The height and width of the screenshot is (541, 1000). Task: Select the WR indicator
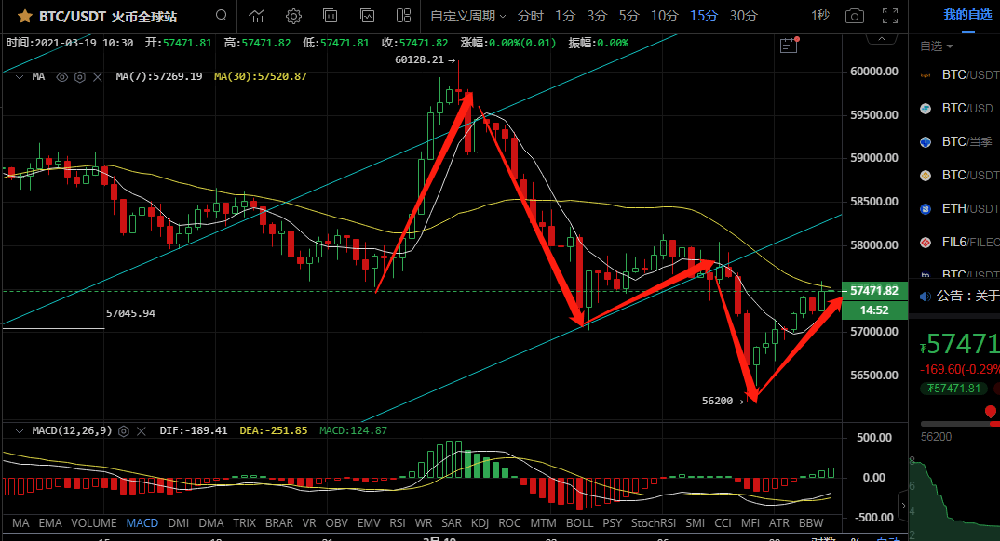424,523
